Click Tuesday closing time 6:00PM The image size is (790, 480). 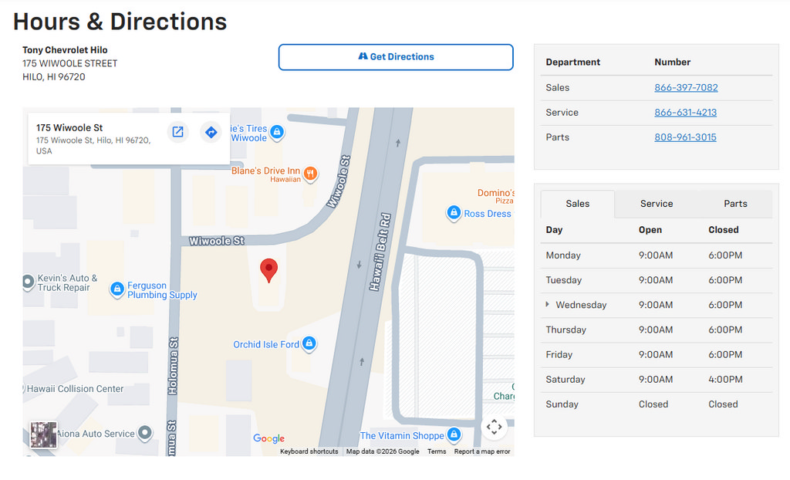click(x=725, y=280)
